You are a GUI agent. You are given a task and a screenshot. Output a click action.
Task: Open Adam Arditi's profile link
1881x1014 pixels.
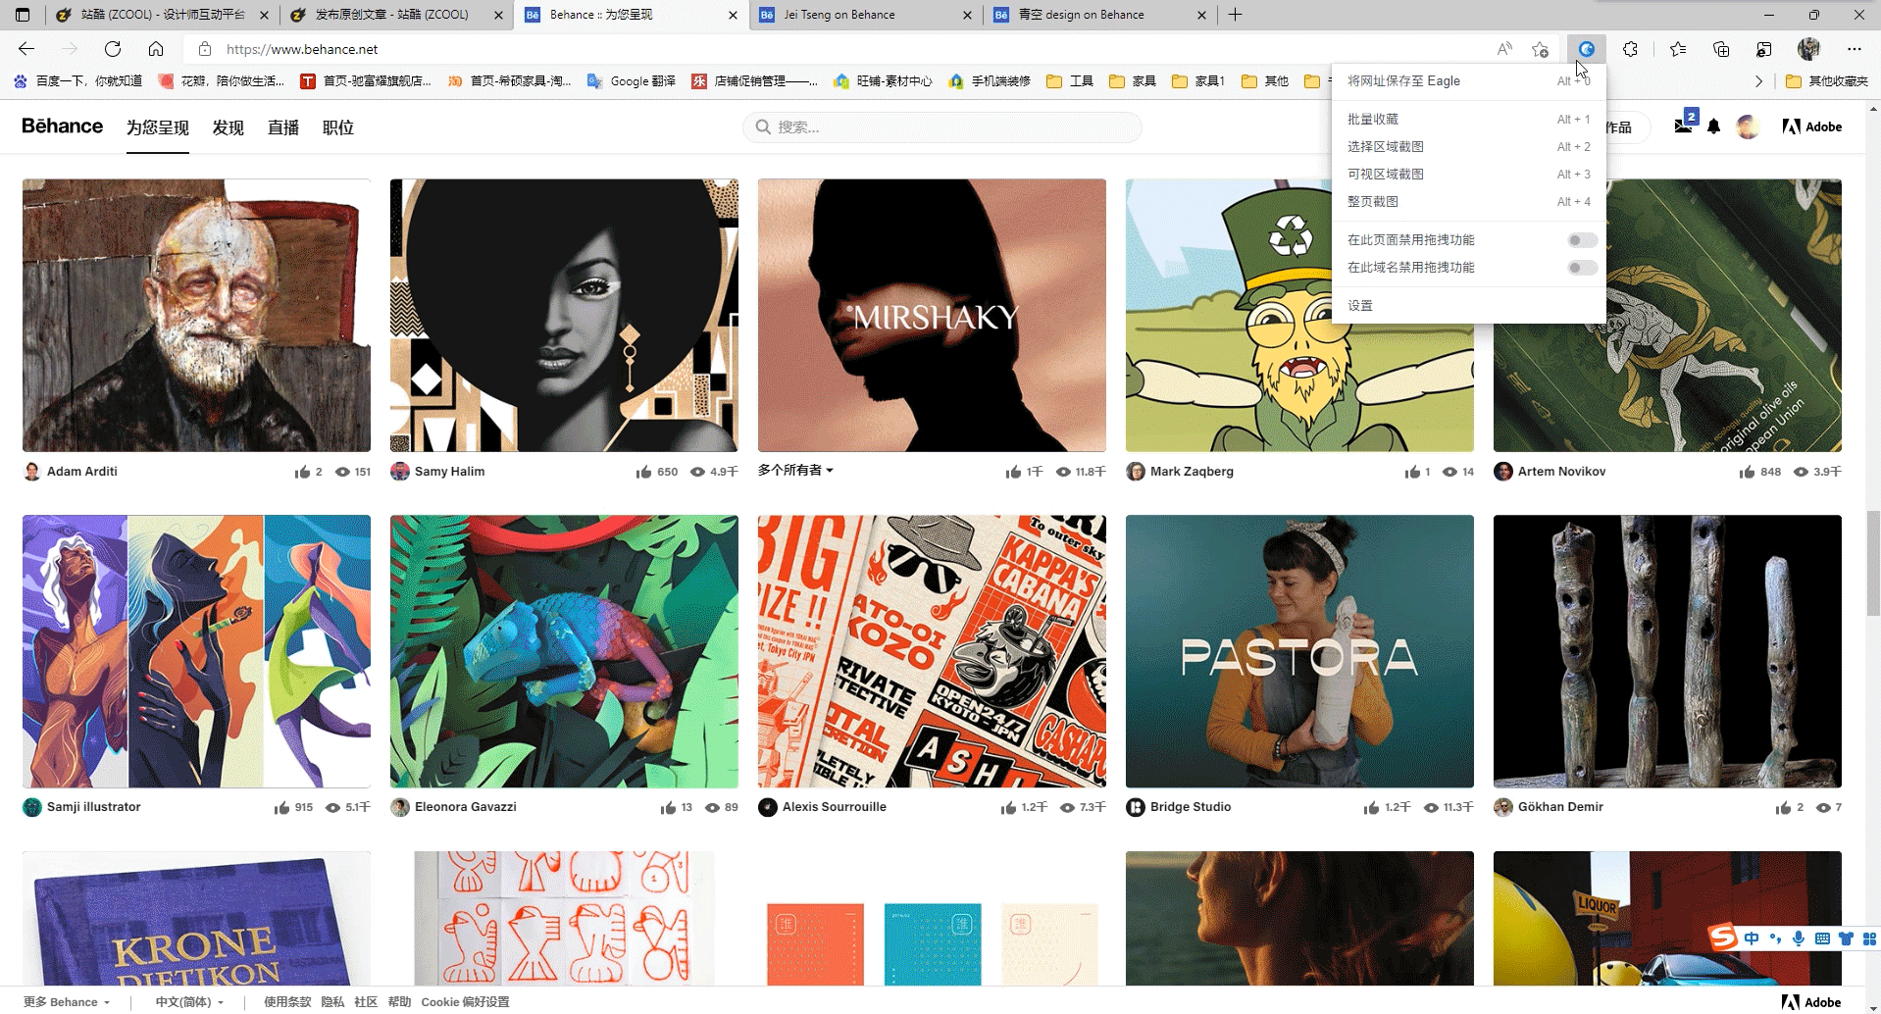[x=82, y=472]
